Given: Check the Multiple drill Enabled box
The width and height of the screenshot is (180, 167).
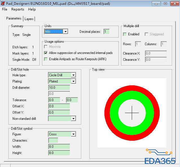Looking at the screenshot, I should click(x=125, y=34).
